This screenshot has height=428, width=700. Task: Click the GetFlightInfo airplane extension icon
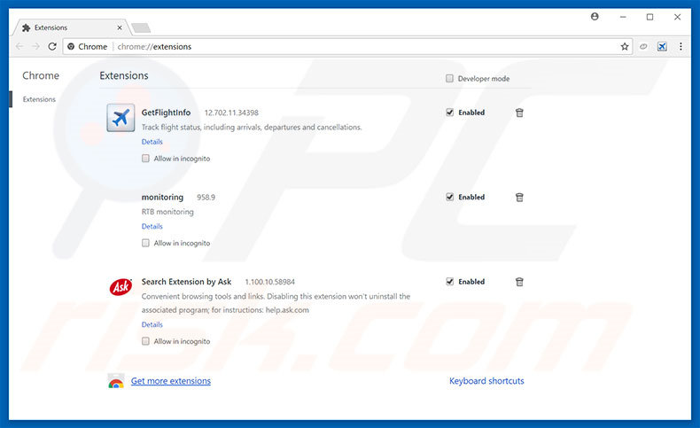pyautogui.click(x=121, y=118)
